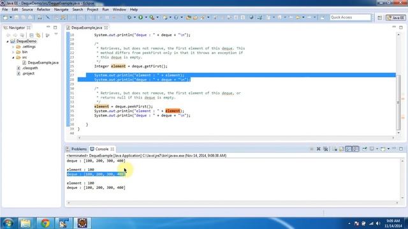Screen dimensions: 408x229
Task: Minimize the Navigator view
Action: (x=48, y=27)
